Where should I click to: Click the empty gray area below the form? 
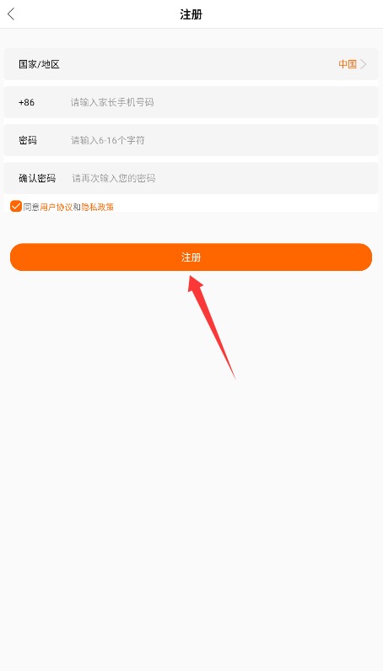[191, 513]
